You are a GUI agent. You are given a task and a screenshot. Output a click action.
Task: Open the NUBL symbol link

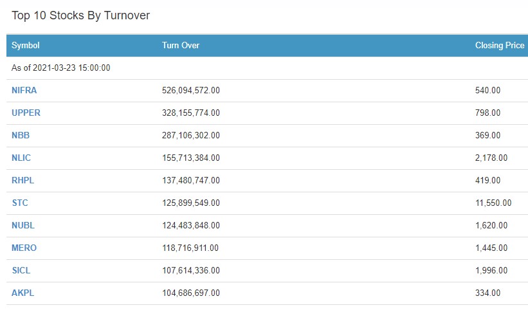(23, 226)
